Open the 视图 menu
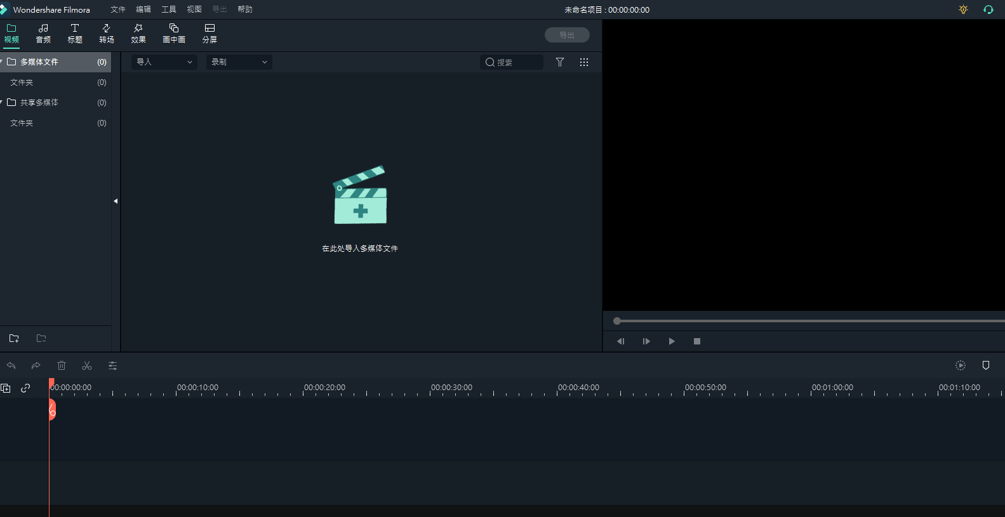1005x517 pixels. click(194, 10)
